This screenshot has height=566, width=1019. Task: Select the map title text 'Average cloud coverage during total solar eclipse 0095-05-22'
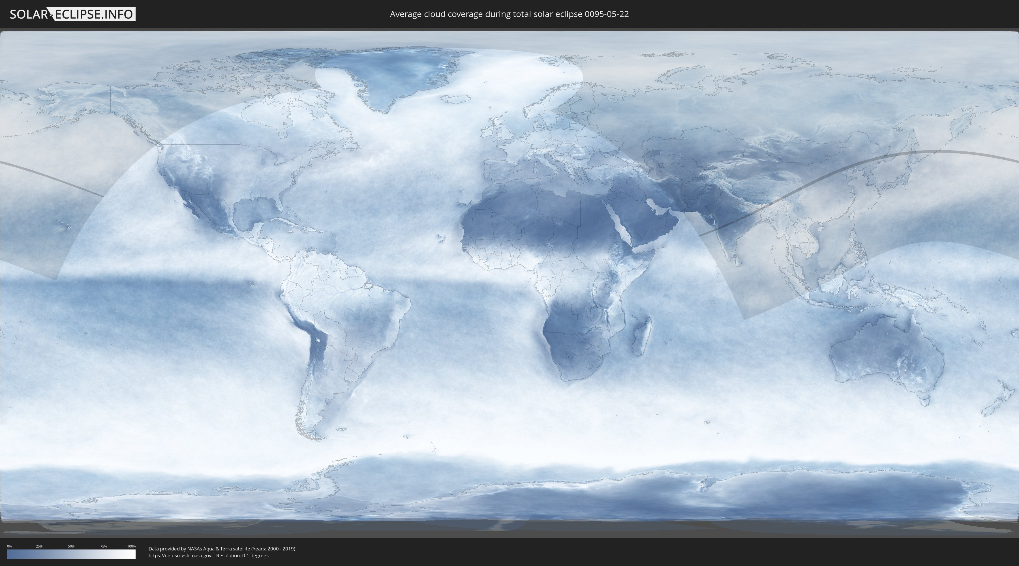click(509, 14)
